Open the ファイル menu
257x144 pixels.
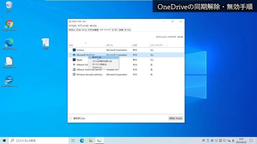[72, 26]
